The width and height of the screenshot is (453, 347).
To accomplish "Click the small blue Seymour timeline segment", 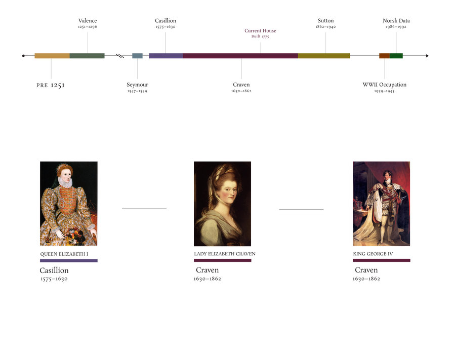I will 137,56.
